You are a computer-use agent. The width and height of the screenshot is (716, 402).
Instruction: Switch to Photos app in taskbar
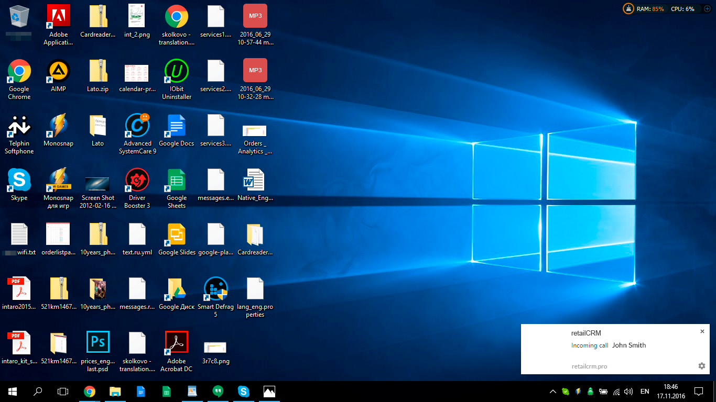pyautogui.click(x=269, y=392)
